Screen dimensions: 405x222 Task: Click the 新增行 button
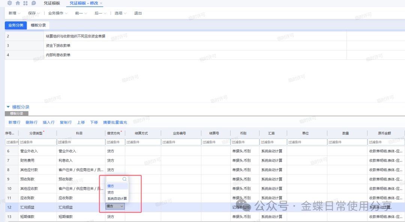[x=14, y=122]
